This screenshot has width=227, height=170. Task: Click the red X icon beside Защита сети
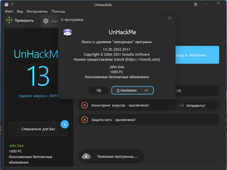coord(85,120)
